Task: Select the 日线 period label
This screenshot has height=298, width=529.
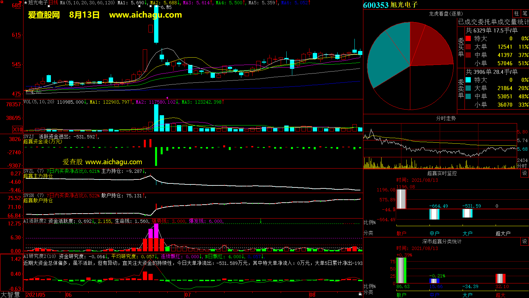Action: [54, 3]
